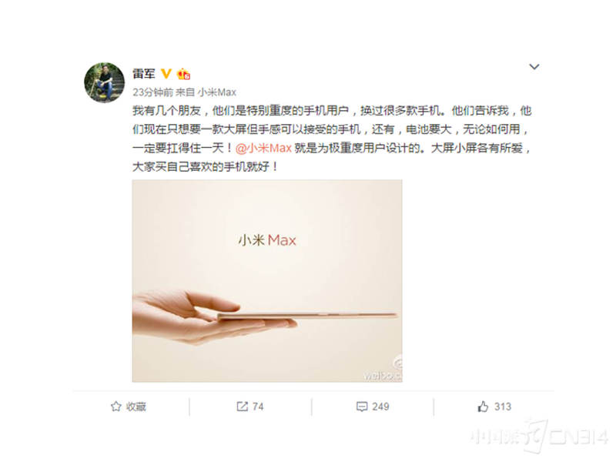Click the 小米Max source link after 来自
This screenshot has width=616, height=462.
click(217, 92)
